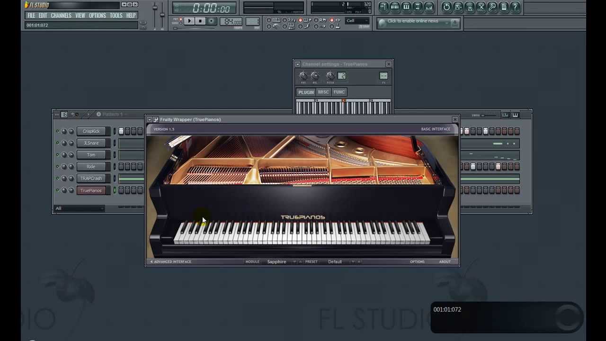Click the one-click audio recording scissors icon

click(x=481, y=7)
